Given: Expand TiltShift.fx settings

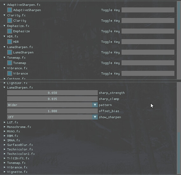Looking at the screenshot, I should point(4,158).
